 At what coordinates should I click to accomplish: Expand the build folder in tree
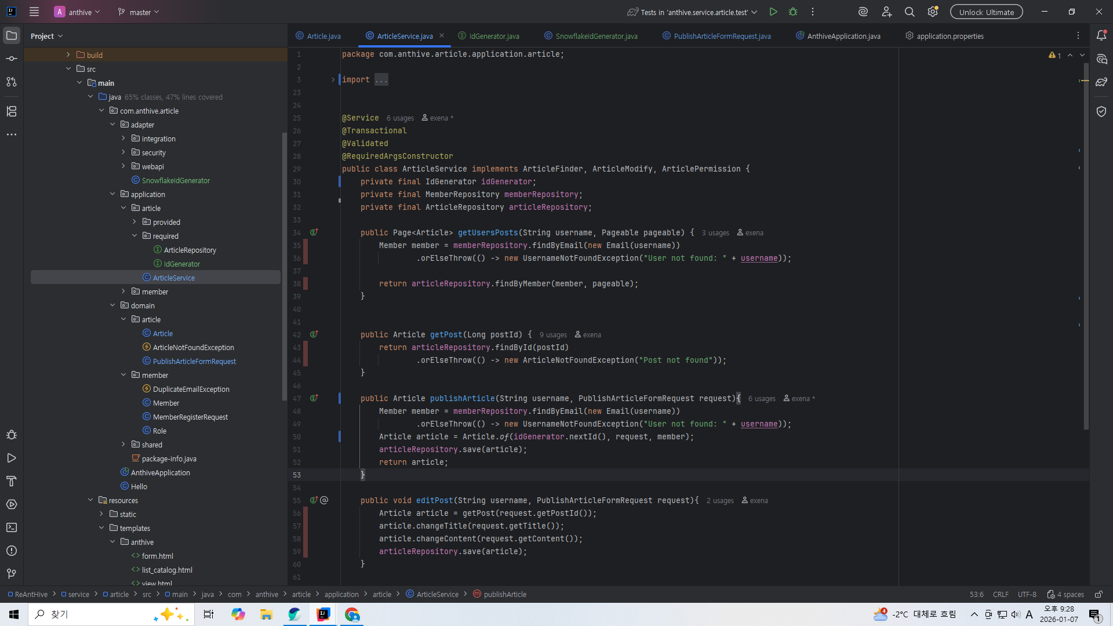[x=68, y=55]
